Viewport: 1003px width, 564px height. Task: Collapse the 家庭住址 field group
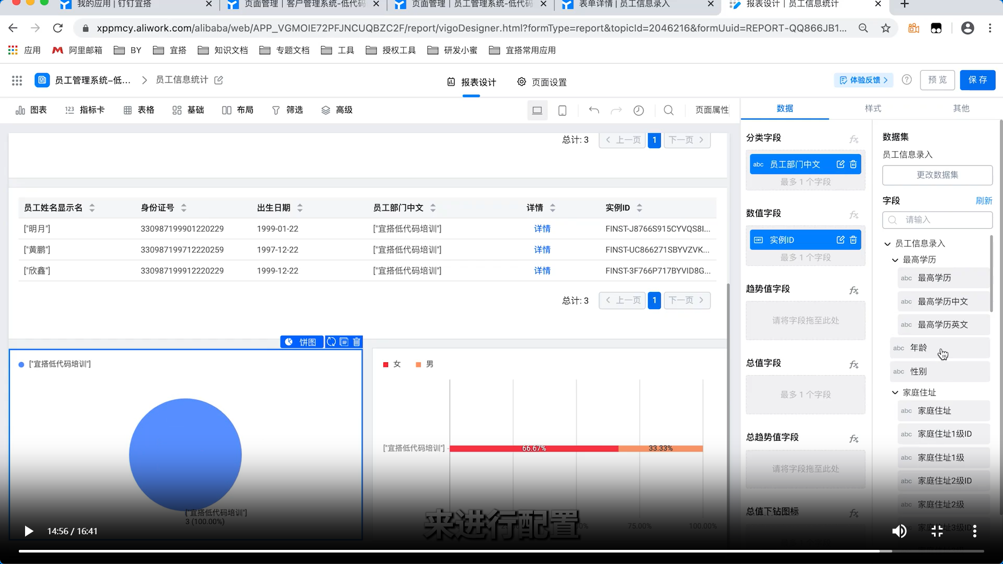click(895, 393)
